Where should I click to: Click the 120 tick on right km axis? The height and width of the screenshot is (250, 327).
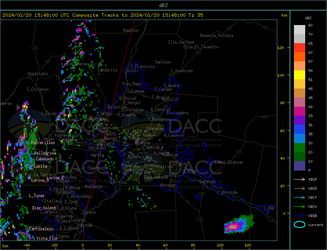coord(280,48)
